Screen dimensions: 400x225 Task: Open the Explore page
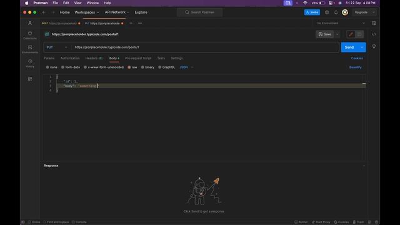[x=141, y=12]
